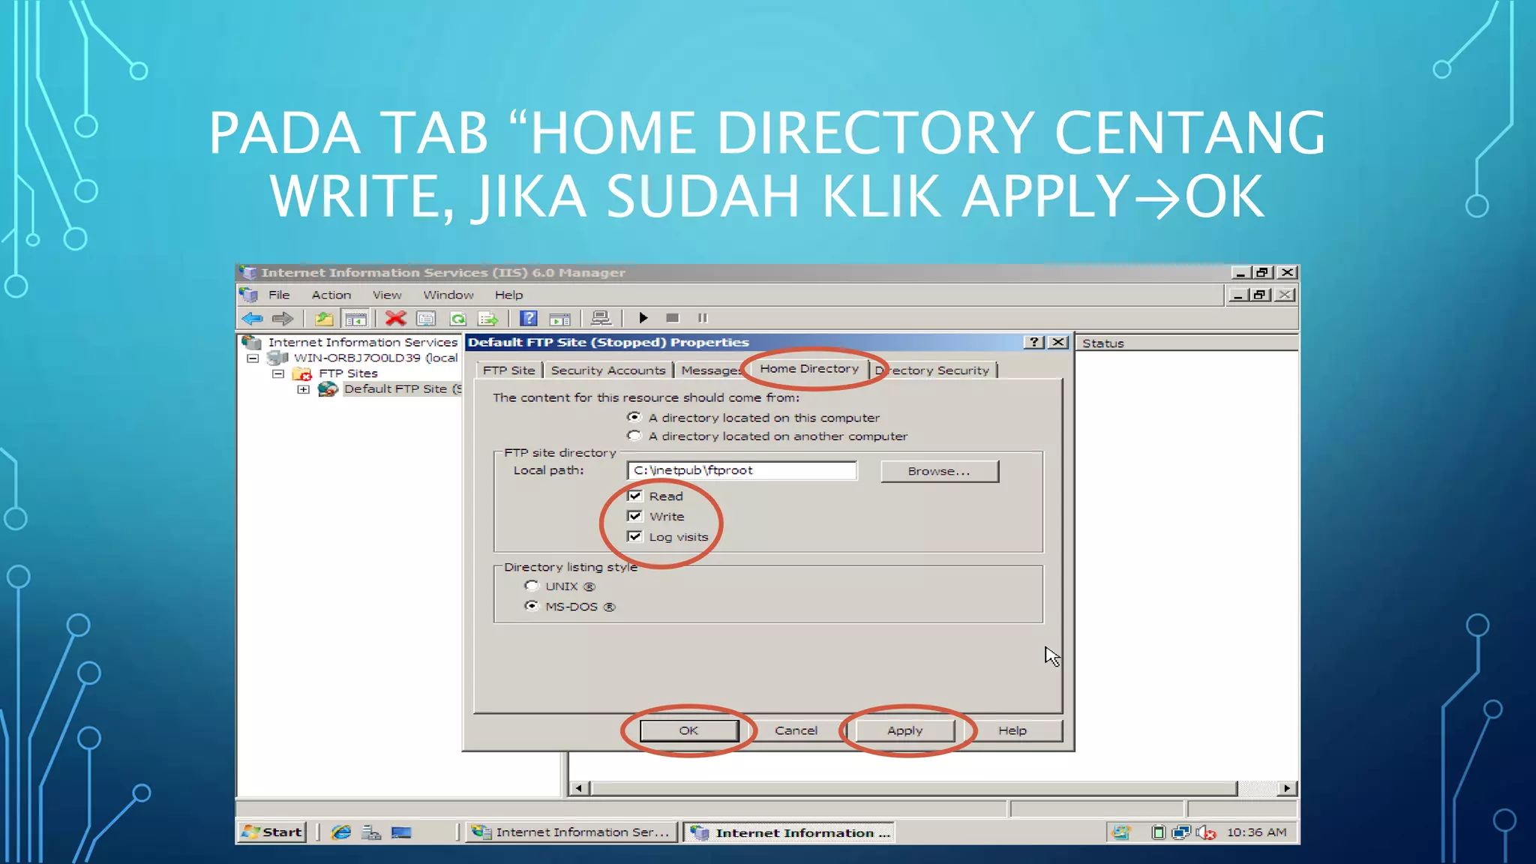Click the Internet Information Services root node icon
The width and height of the screenshot is (1536, 864).
(x=251, y=343)
